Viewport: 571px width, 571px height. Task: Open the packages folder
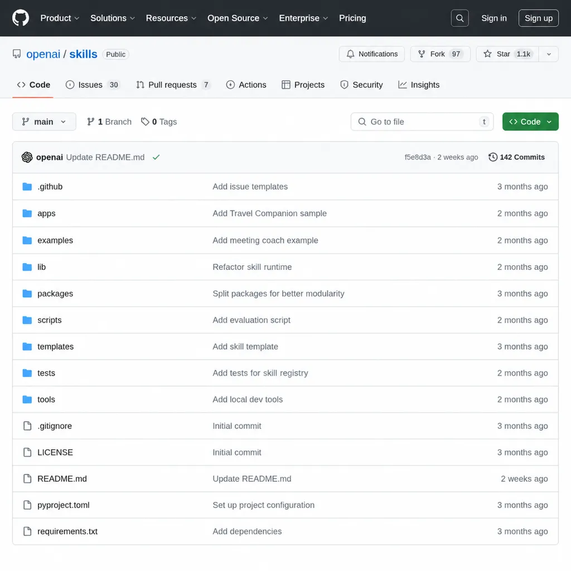point(55,293)
